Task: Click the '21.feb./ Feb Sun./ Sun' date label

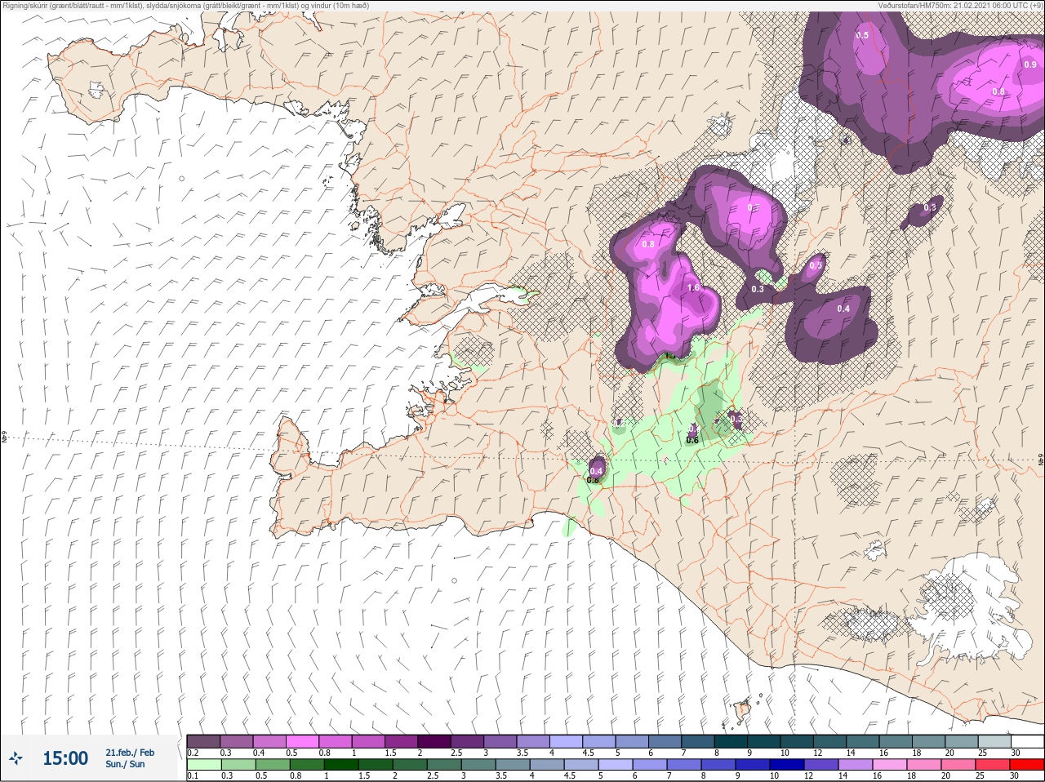Action: pos(129,758)
